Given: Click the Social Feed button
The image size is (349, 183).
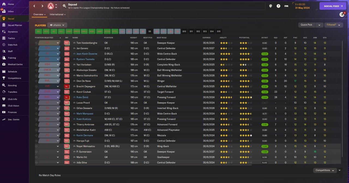Looking at the screenshot, I should pyautogui.click(x=333, y=6).
